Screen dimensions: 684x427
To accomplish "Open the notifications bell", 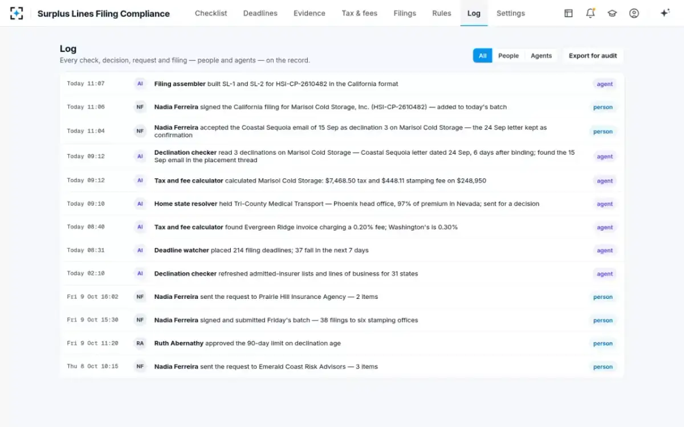I will pyautogui.click(x=591, y=13).
